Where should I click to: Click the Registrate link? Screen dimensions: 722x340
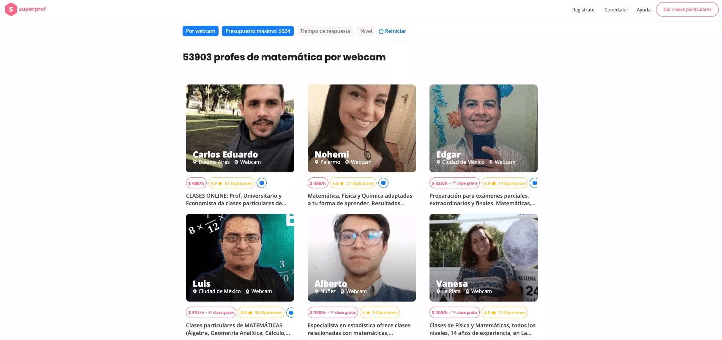583,9
